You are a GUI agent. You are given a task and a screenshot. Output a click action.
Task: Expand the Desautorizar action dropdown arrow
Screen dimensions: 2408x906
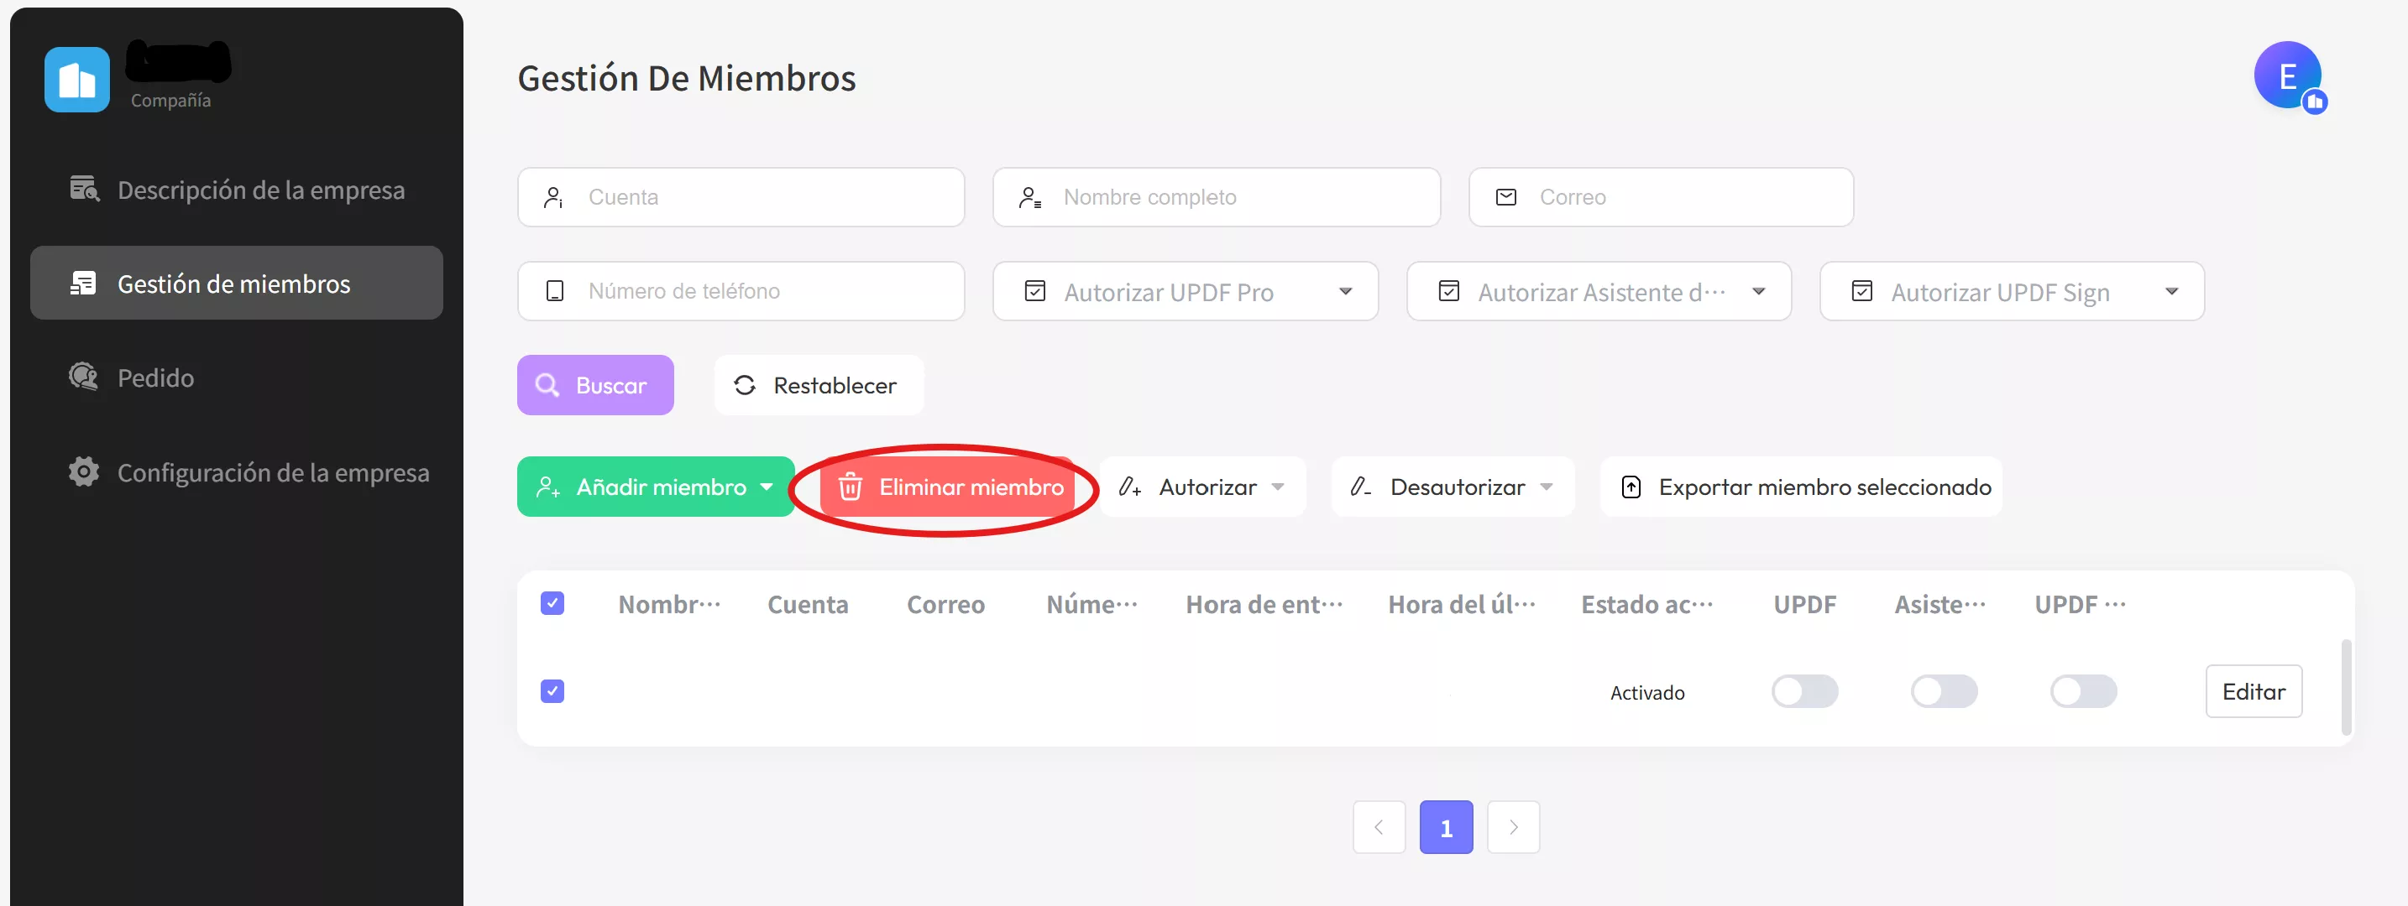pos(1546,487)
